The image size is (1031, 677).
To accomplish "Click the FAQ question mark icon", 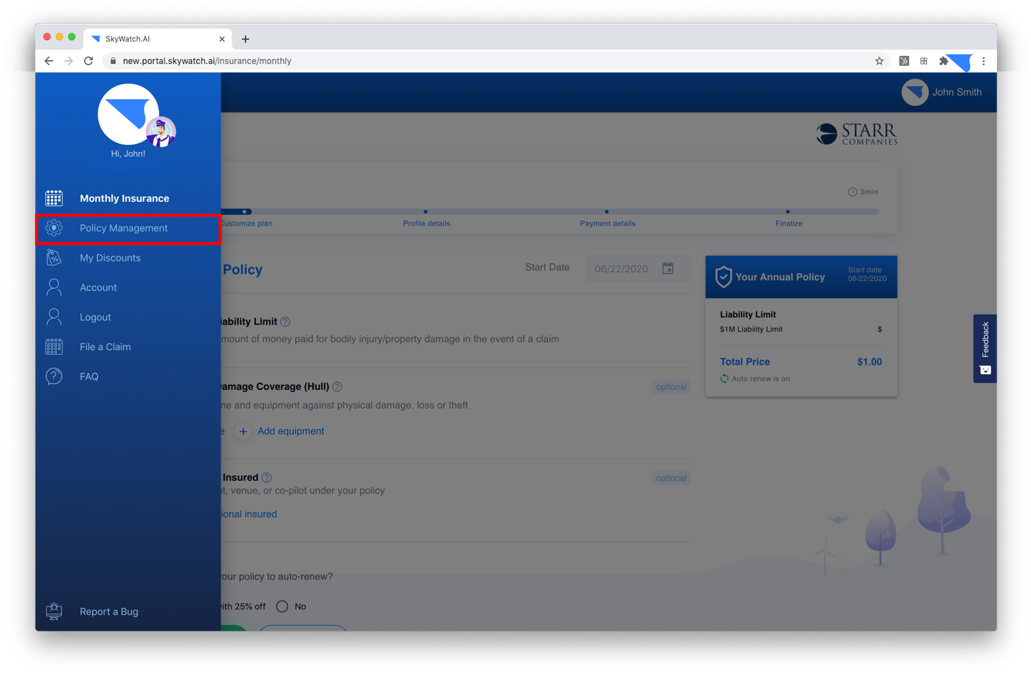I will 54,376.
